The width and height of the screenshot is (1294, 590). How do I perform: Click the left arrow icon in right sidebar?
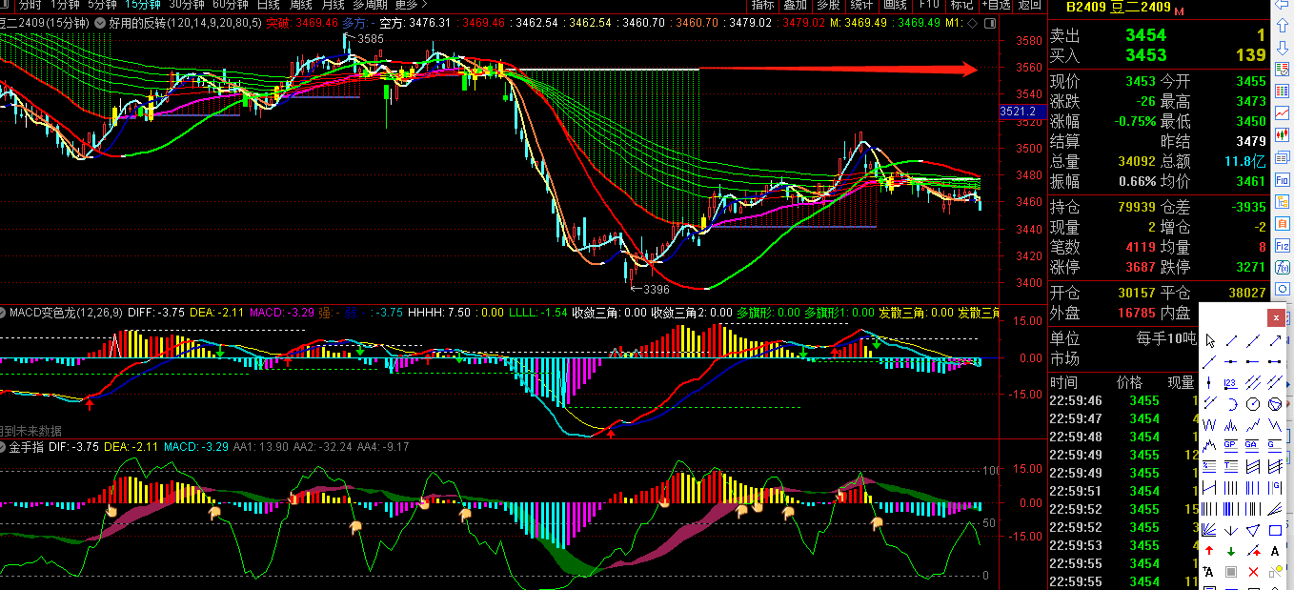click(1283, 4)
